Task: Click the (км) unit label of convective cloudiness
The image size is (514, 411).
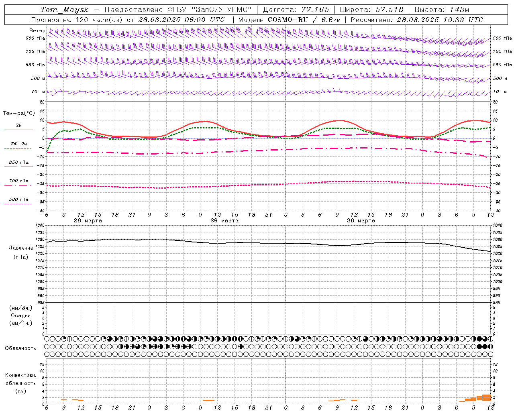Action: pos(21,391)
